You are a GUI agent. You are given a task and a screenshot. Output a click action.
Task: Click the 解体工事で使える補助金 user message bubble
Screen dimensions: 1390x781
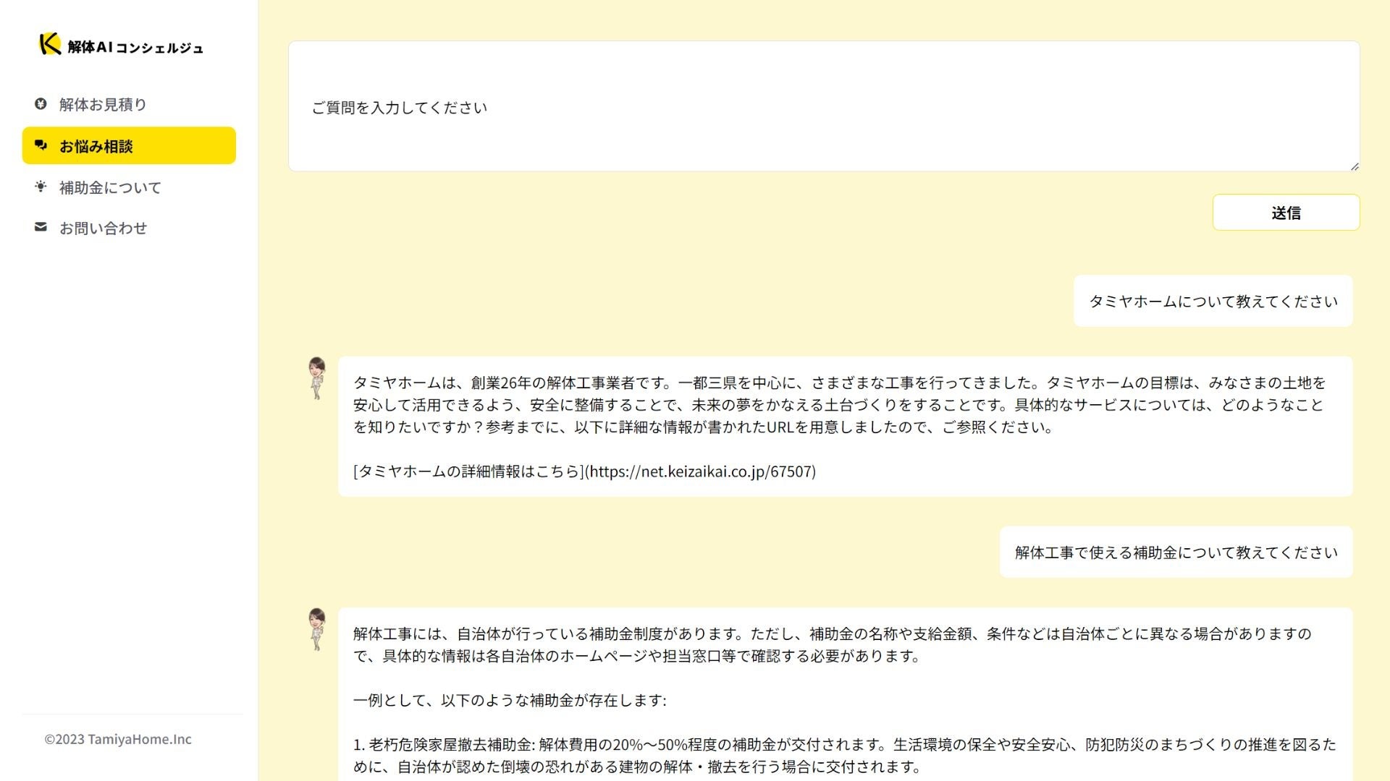(1176, 552)
